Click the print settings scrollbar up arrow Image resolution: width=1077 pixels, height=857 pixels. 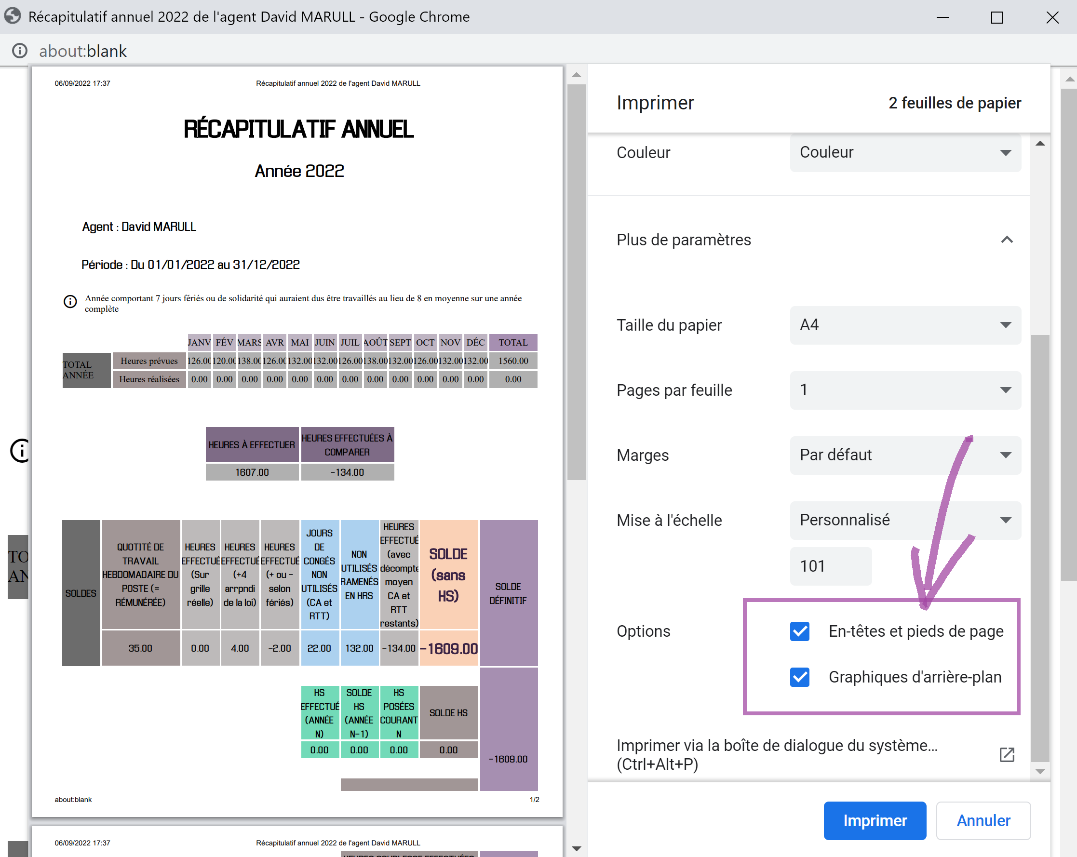(1040, 143)
